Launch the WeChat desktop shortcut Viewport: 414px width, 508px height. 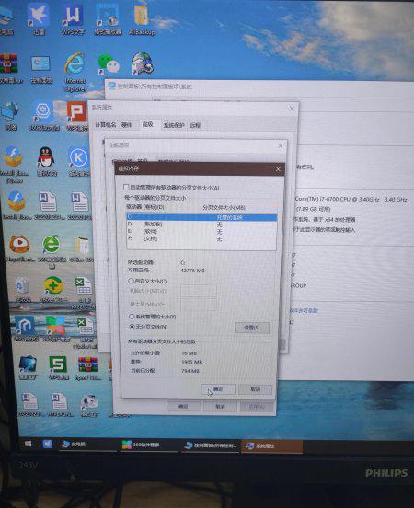109,63
